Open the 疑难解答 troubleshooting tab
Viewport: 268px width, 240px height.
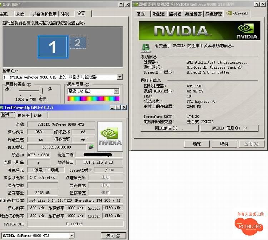tap(193, 14)
